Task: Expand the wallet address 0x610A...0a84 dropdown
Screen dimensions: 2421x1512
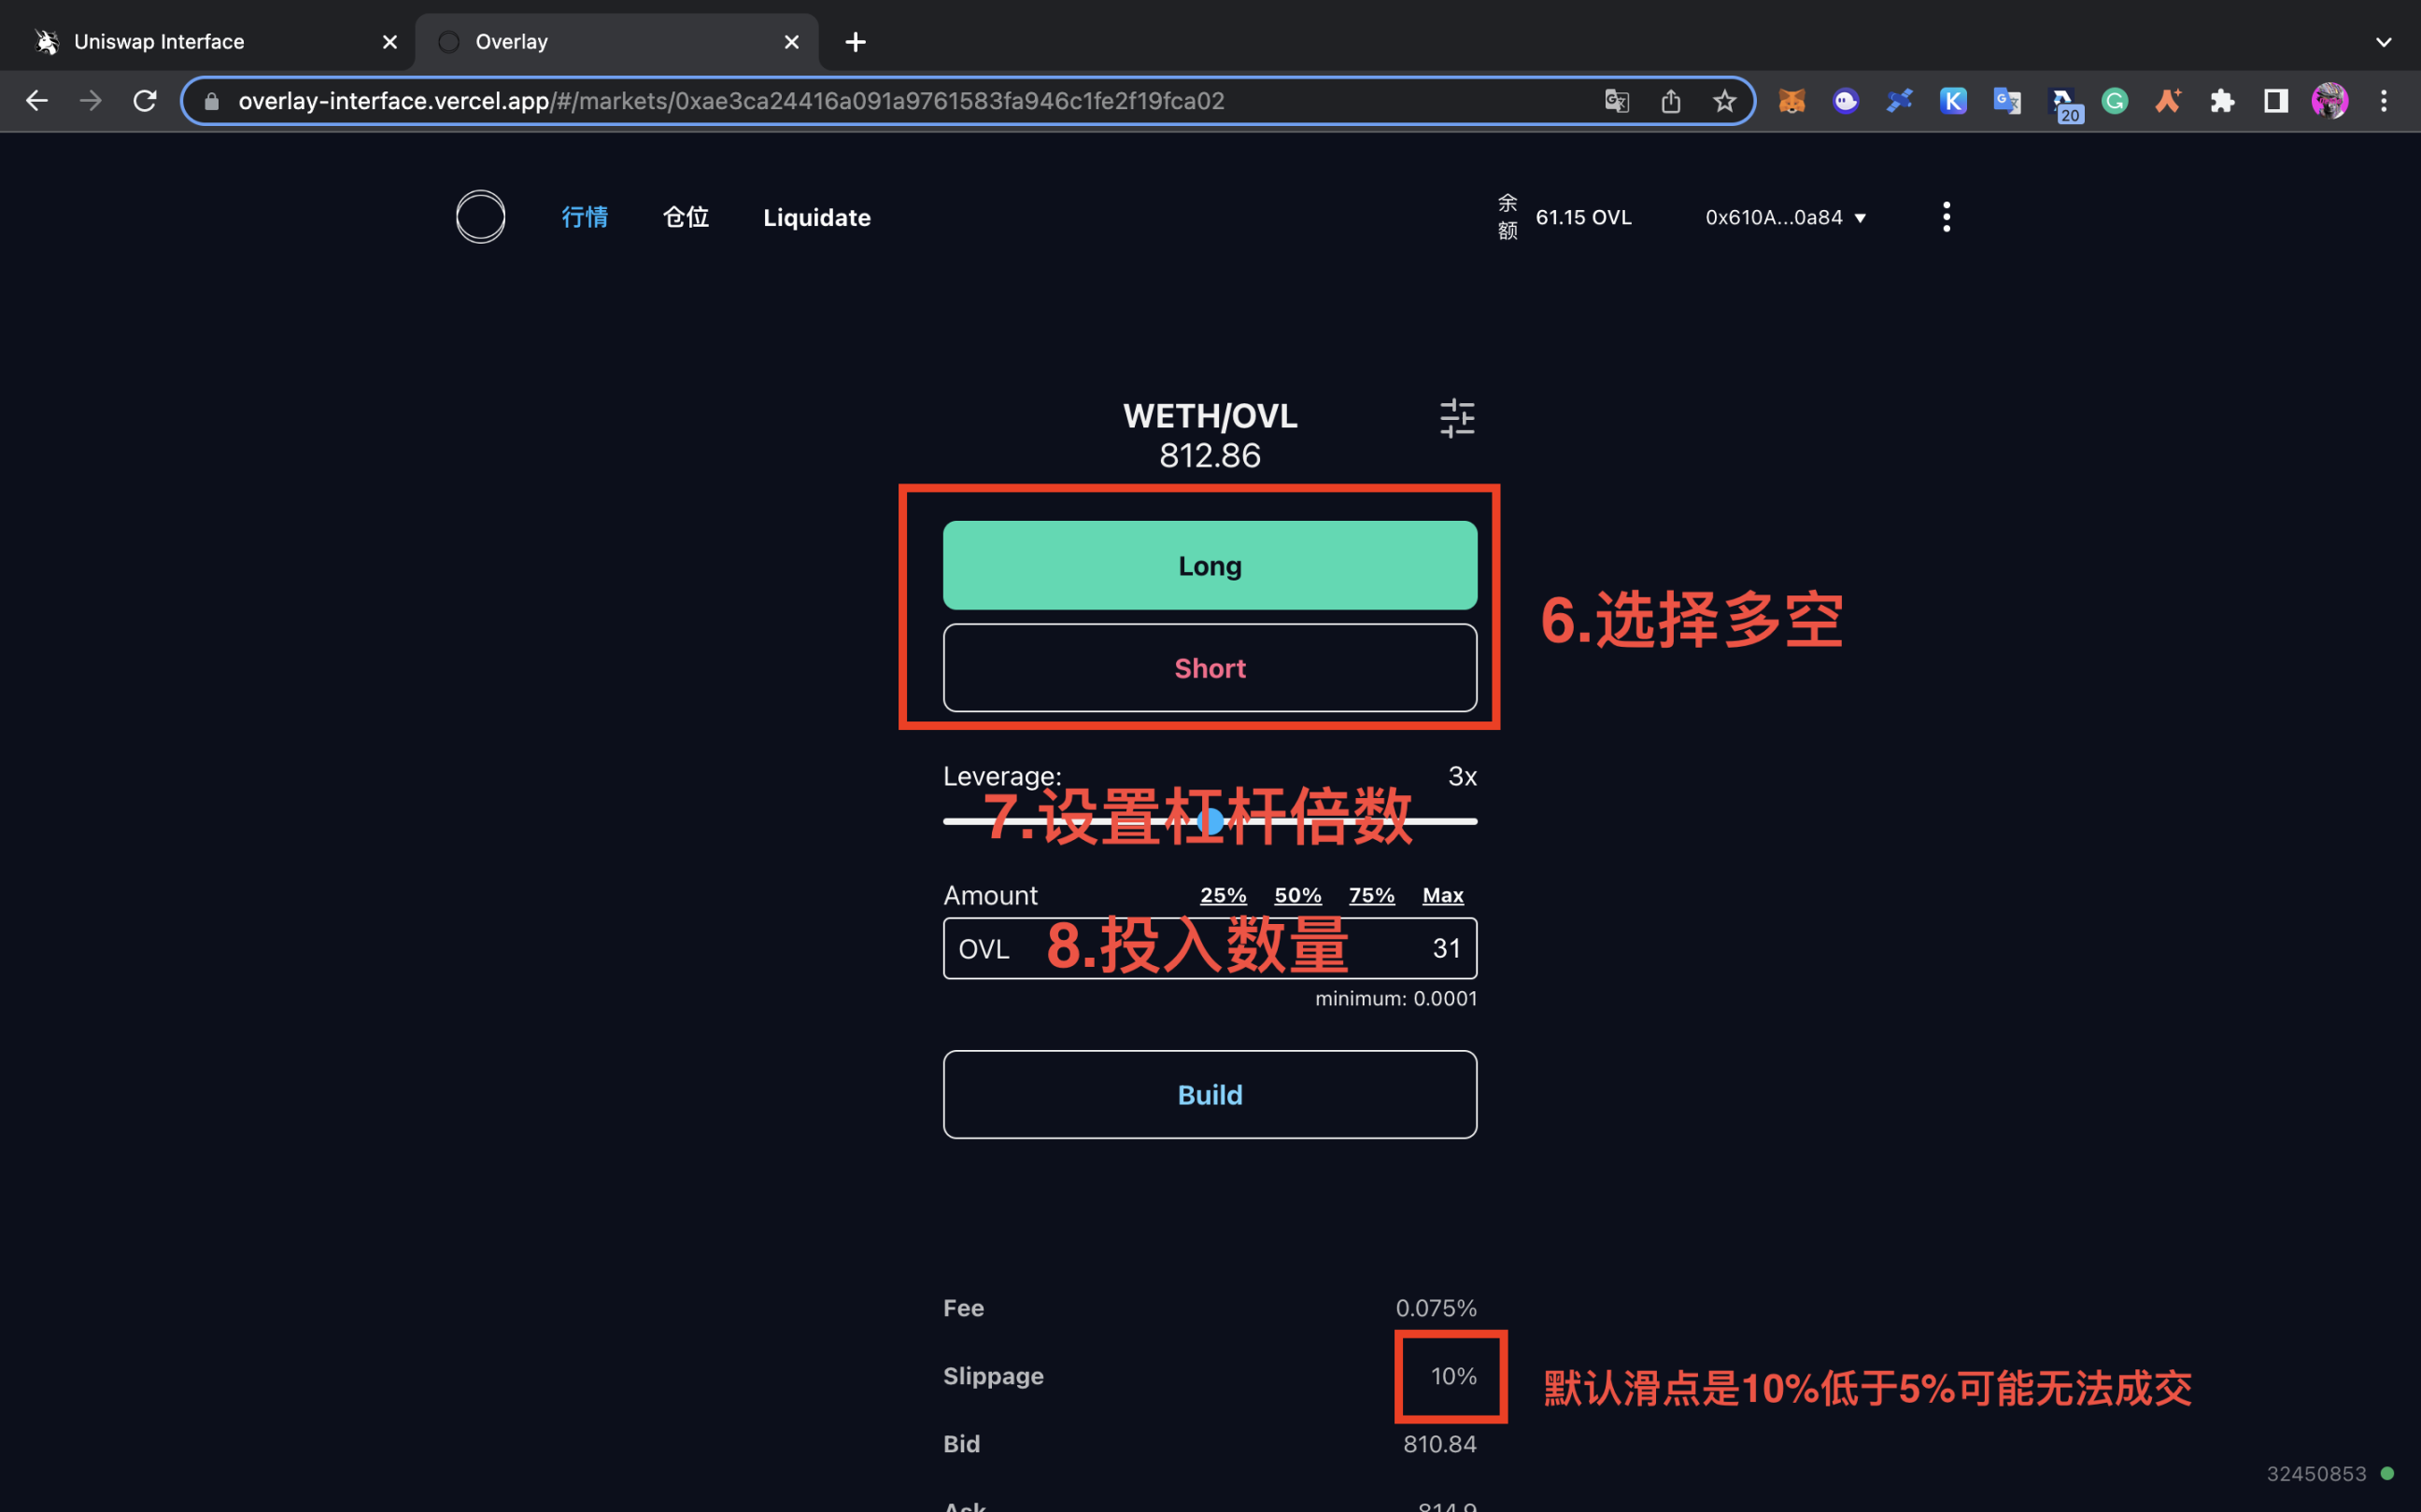Action: (1786, 217)
